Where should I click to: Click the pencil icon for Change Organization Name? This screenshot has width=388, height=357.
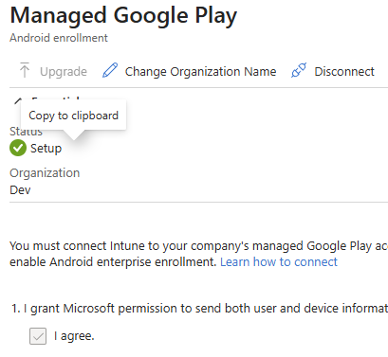pyautogui.click(x=110, y=70)
